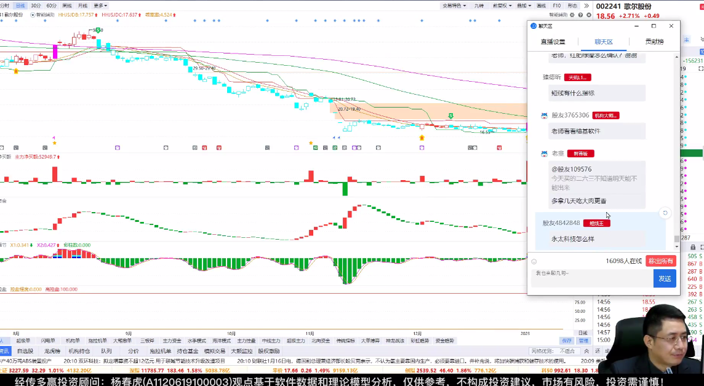Viewport: 704px width, 386px height.
Task: Click the refresh icon in chat area
Action: point(665,213)
